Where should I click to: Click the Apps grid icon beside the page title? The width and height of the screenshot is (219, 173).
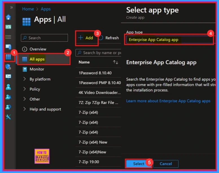coord(27,22)
